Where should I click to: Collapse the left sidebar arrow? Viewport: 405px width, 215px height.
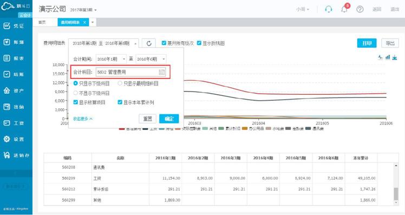point(16,173)
